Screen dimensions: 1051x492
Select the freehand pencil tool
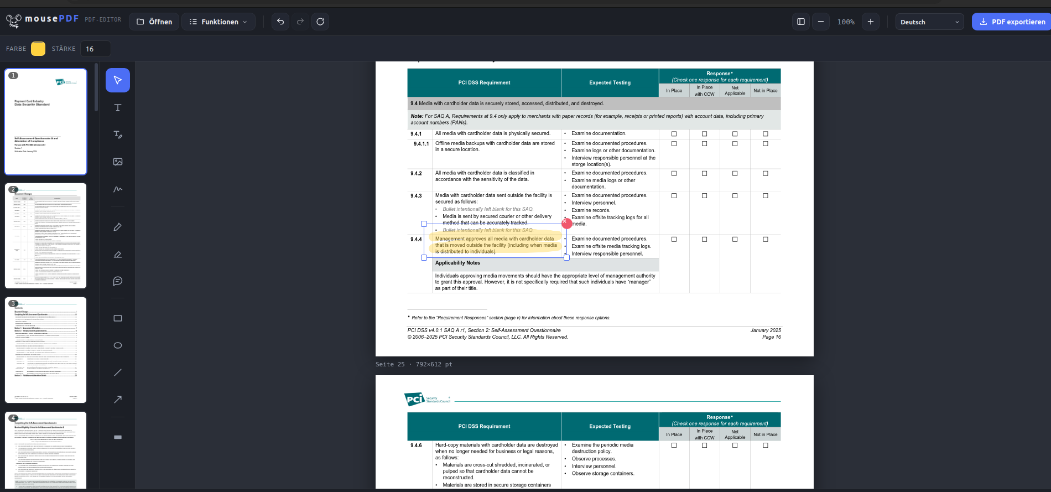click(118, 227)
